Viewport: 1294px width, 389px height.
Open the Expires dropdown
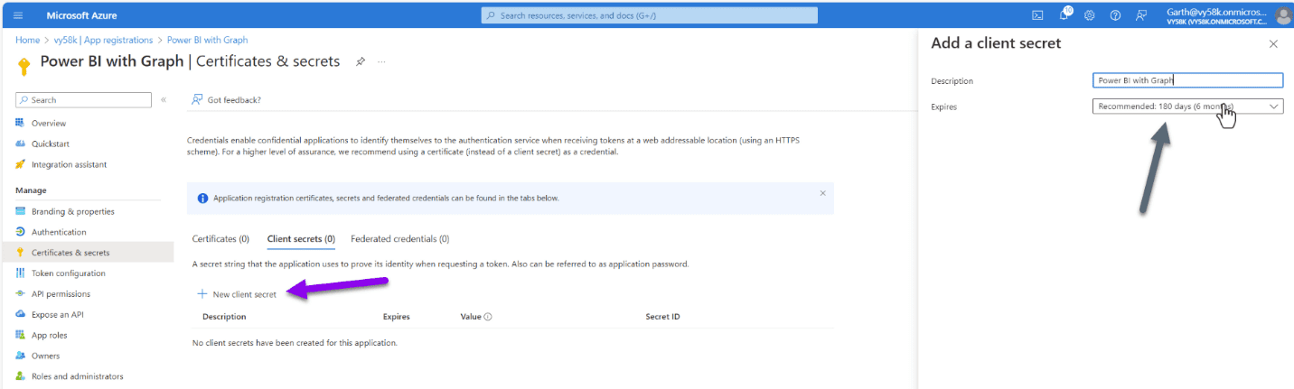[x=1187, y=107]
